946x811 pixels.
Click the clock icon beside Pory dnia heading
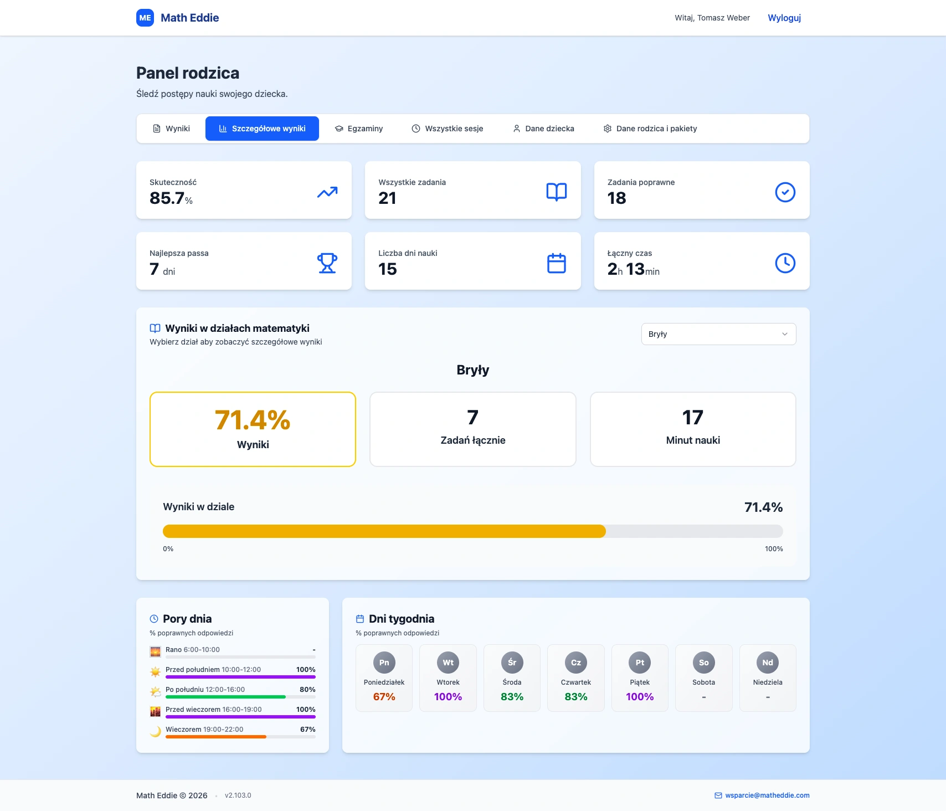point(154,619)
